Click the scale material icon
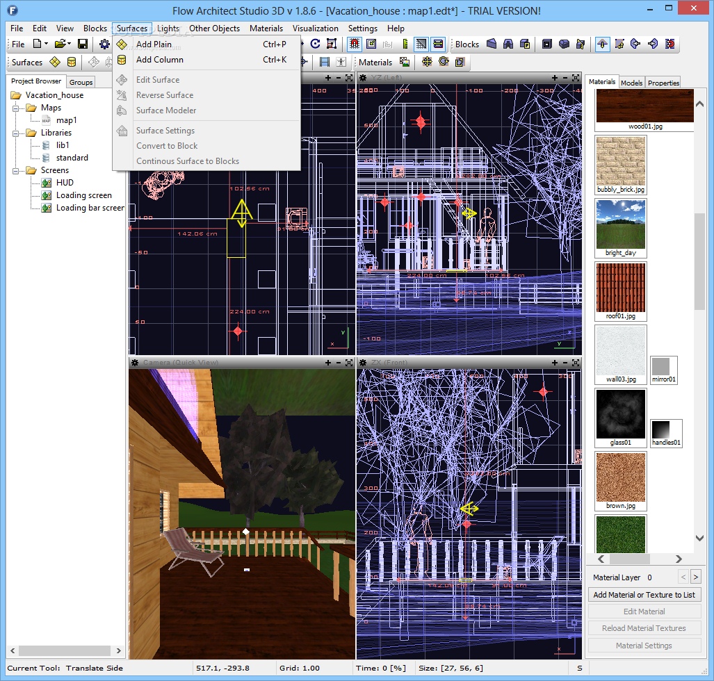This screenshot has width=714, height=681. 460,62
